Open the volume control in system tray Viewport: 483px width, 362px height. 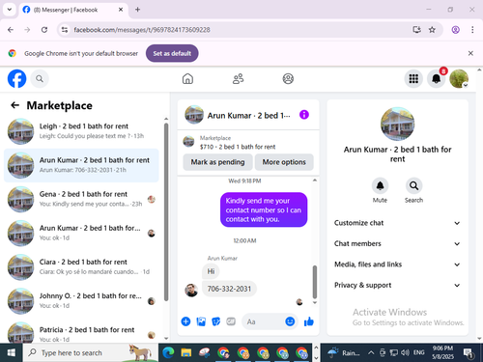click(x=405, y=352)
